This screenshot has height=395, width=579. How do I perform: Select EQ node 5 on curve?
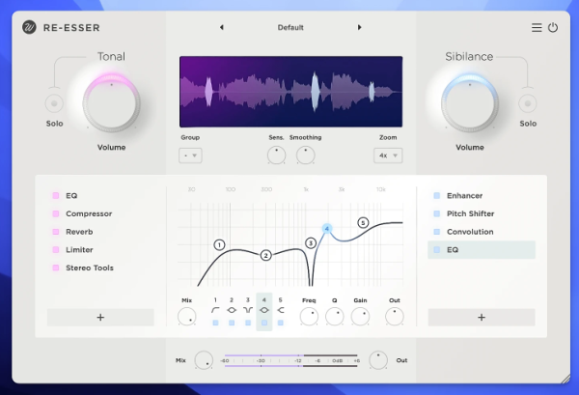[x=363, y=222]
